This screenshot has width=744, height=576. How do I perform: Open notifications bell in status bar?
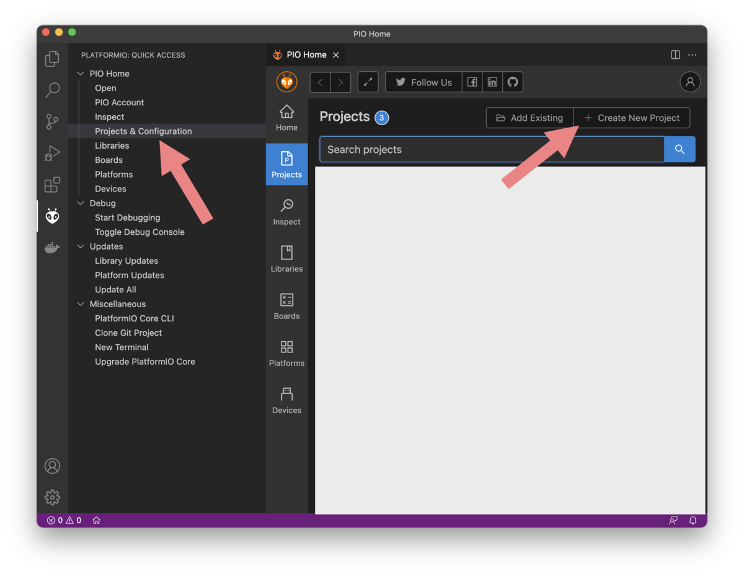point(693,520)
